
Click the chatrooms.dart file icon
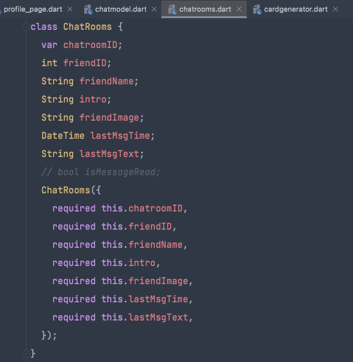[172, 10]
